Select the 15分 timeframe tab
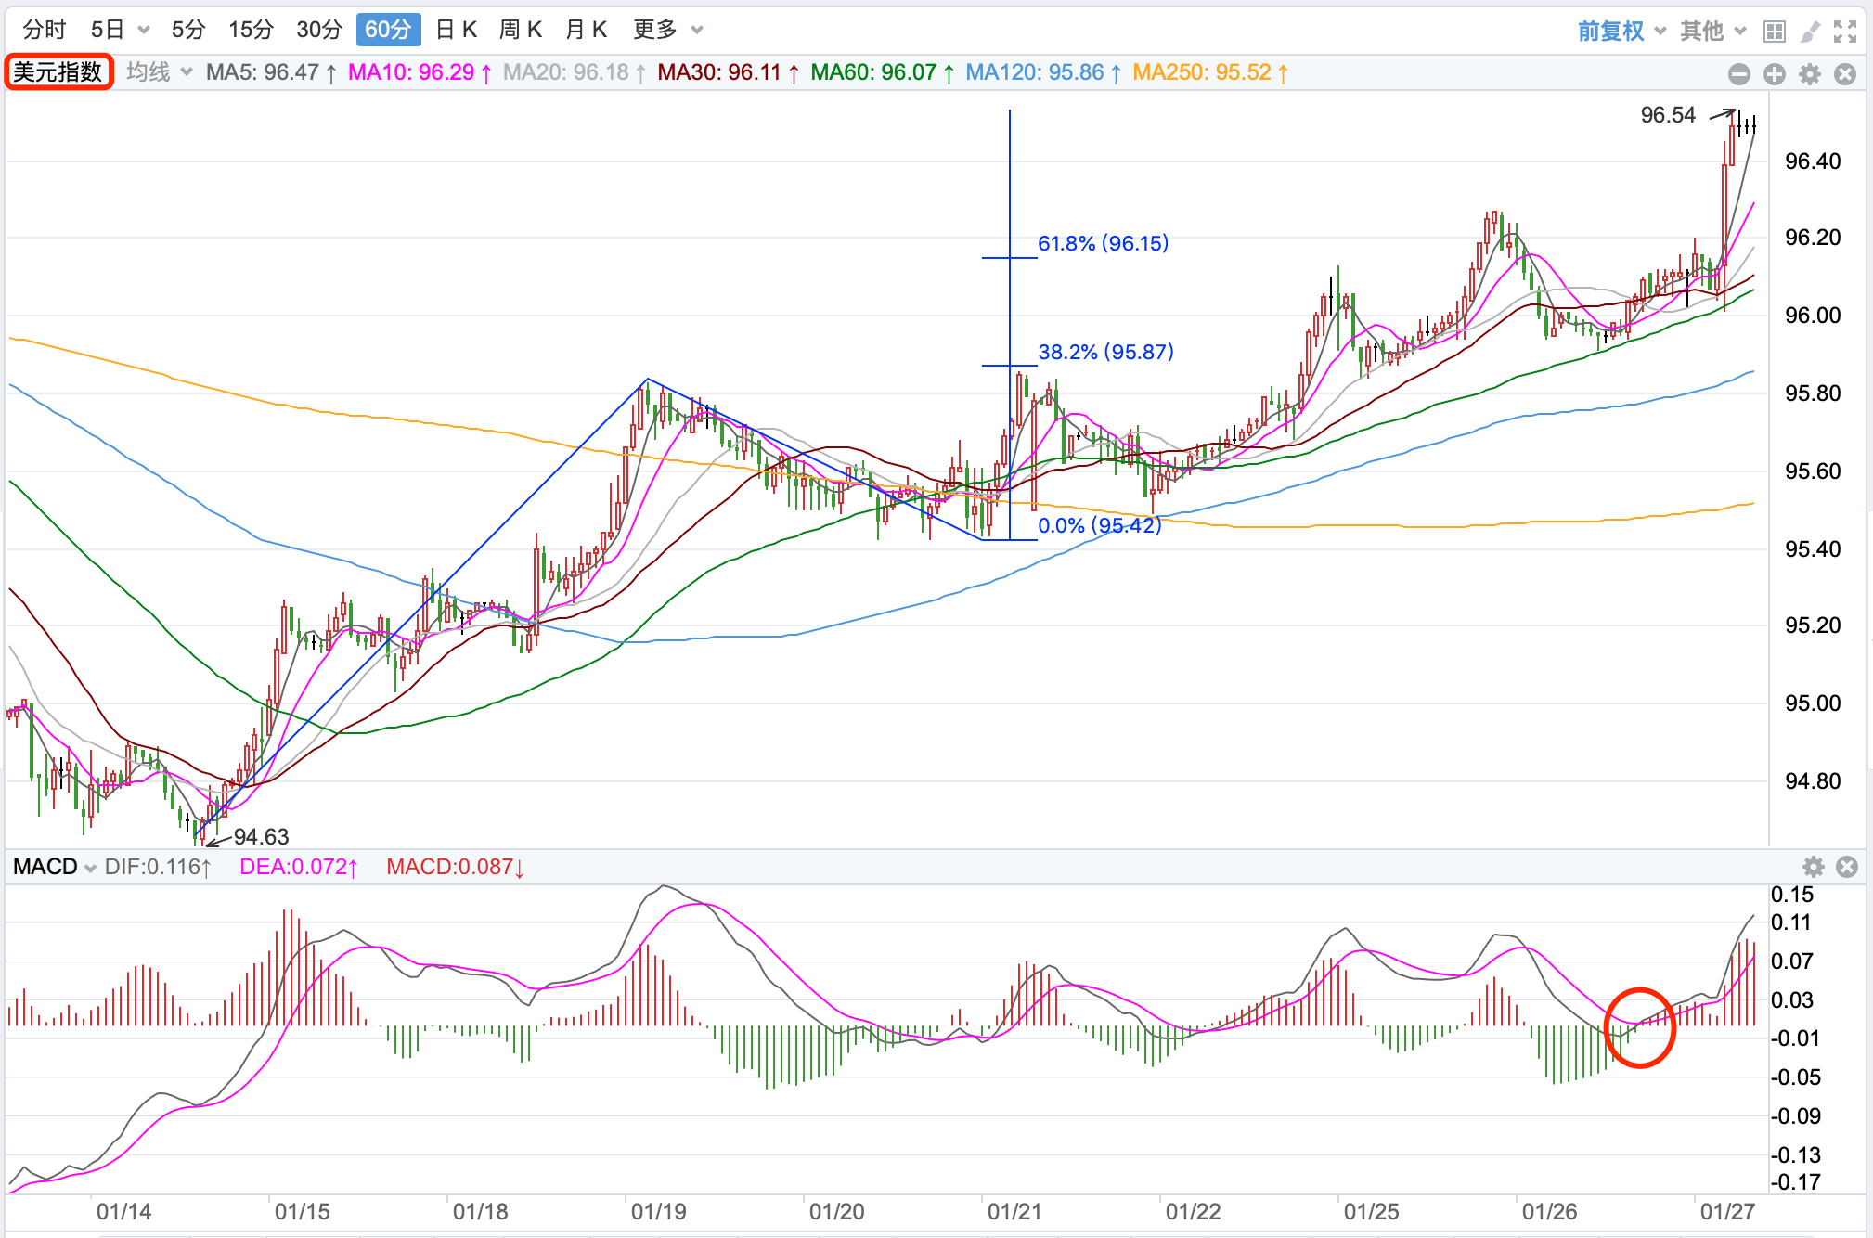 coord(251,30)
